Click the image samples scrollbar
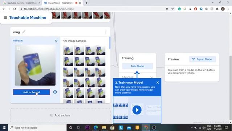Image resolution: width=232 pixels, height=131 pixels. [109, 43]
